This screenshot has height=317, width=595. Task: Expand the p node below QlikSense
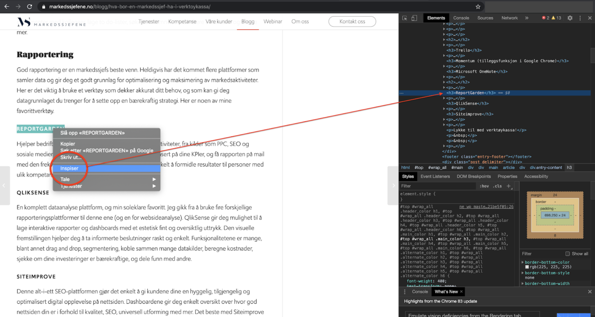[x=444, y=109]
